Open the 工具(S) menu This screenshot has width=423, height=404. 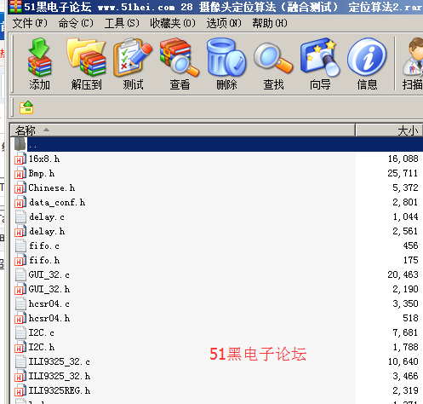[122, 23]
